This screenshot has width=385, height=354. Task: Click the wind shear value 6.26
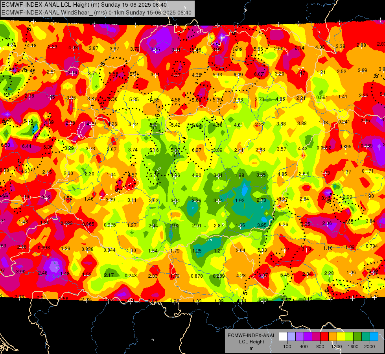click(284, 224)
